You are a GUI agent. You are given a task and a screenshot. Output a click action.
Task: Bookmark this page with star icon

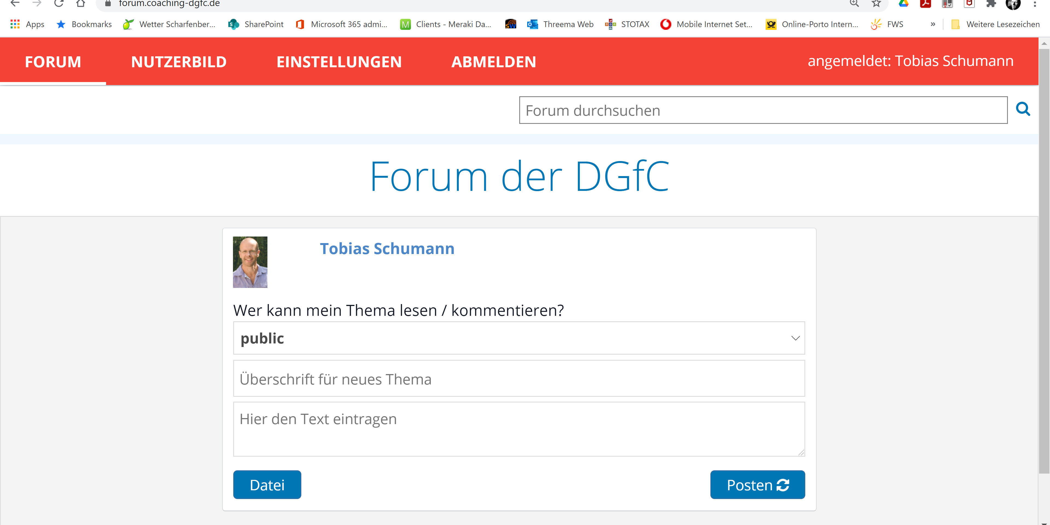[x=876, y=4]
